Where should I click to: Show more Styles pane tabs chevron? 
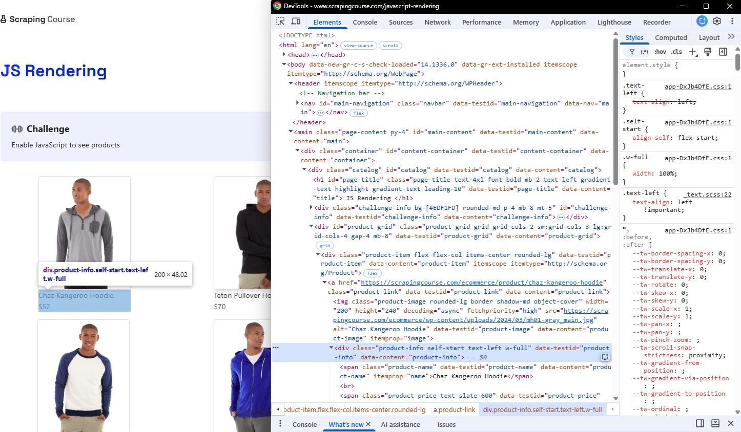tap(731, 37)
